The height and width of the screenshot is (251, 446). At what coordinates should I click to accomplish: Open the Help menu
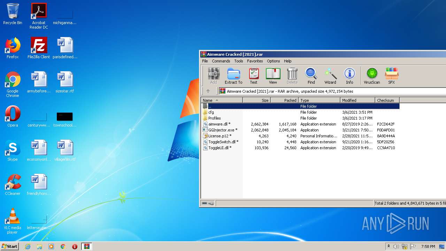tap(288, 61)
